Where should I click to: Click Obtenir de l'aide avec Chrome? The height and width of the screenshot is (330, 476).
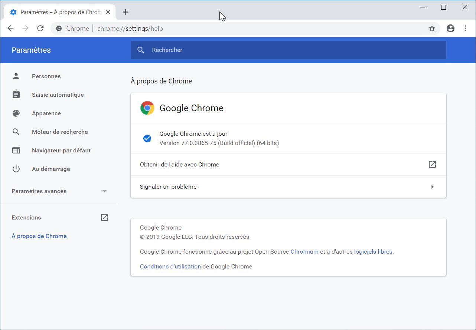(x=288, y=164)
